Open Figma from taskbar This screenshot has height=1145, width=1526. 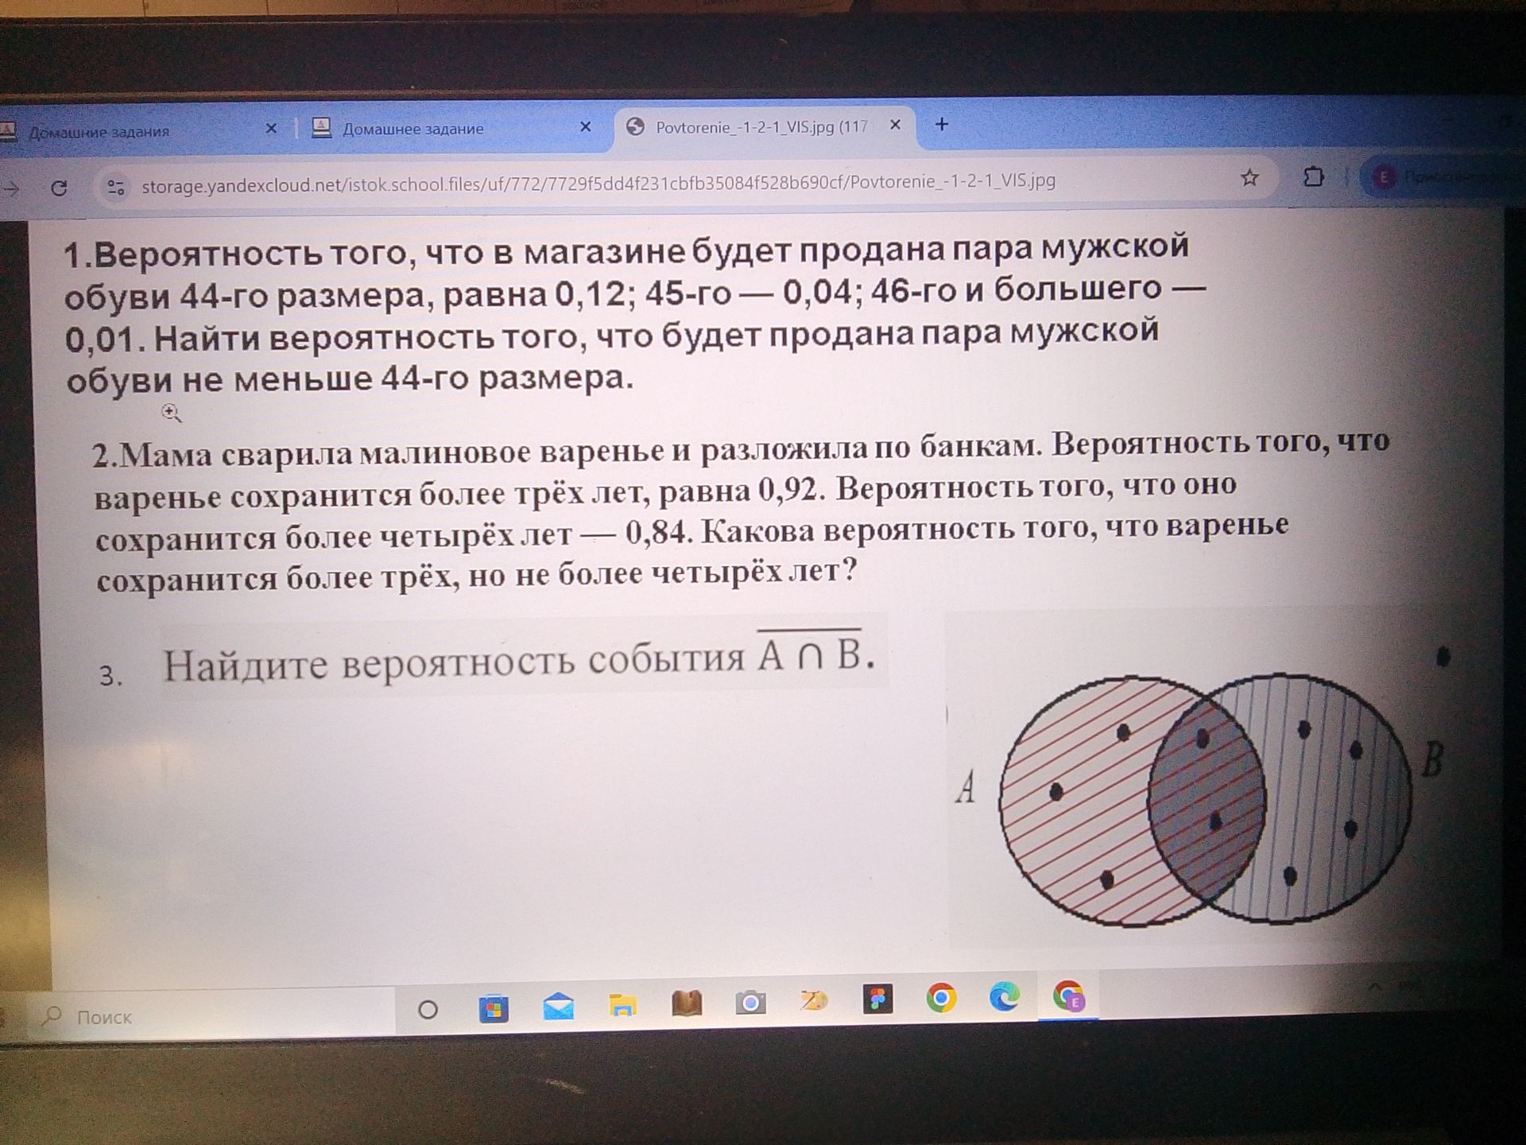pyautogui.click(x=877, y=999)
